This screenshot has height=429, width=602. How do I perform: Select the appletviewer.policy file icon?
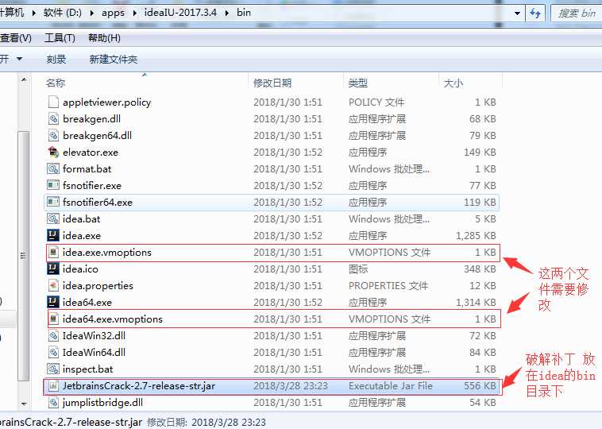click(x=53, y=102)
